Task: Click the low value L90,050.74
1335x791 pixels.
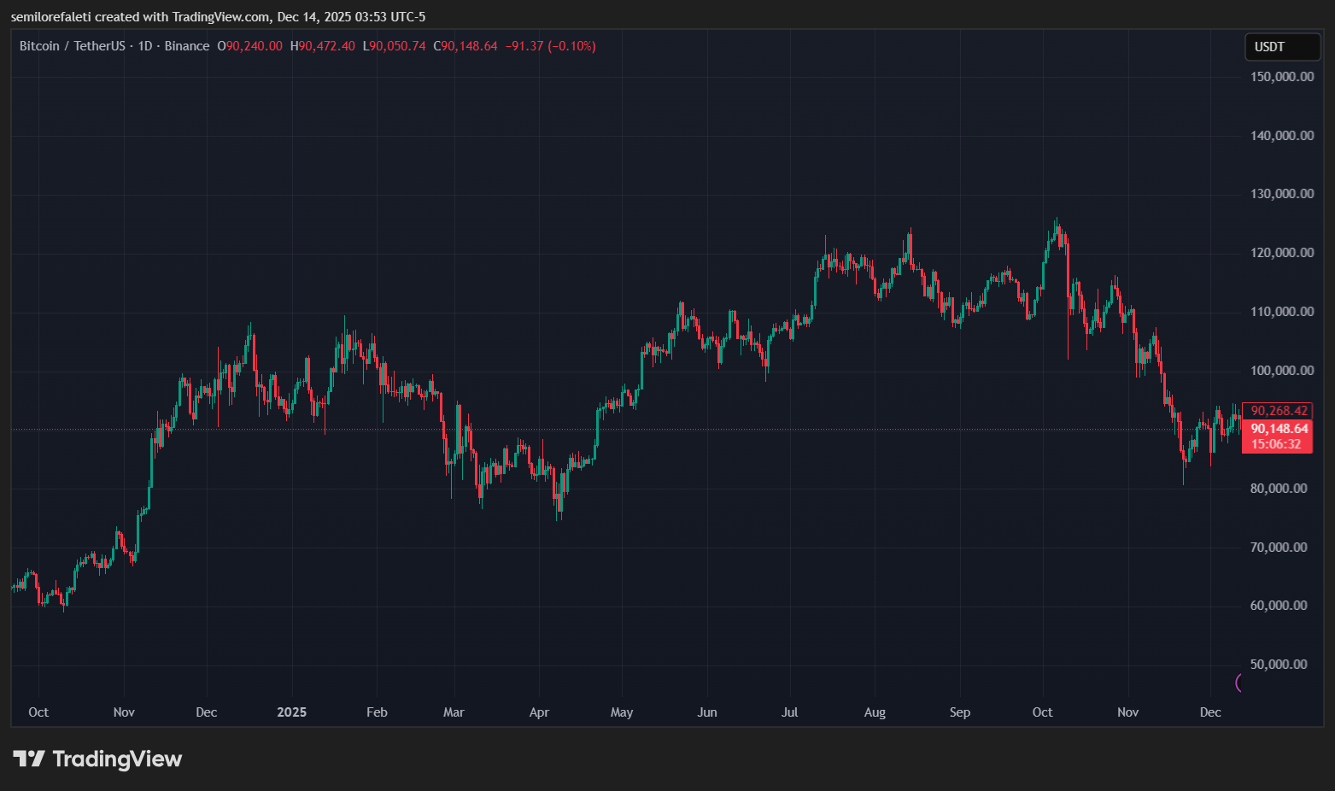Action: click(395, 45)
